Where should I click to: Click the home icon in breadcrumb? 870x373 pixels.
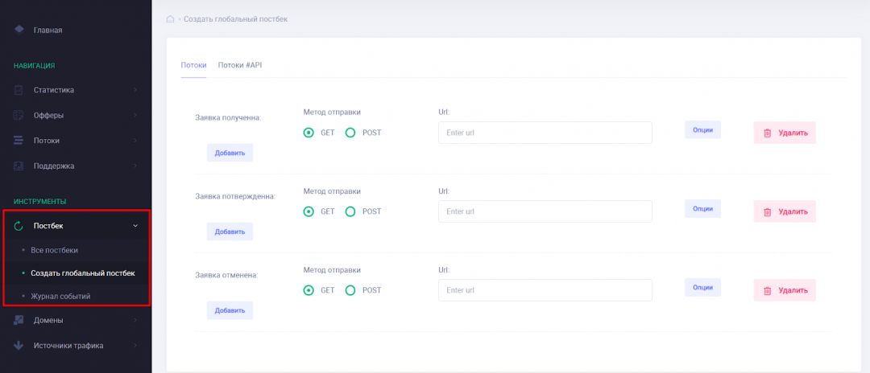pyautogui.click(x=170, y=19)
